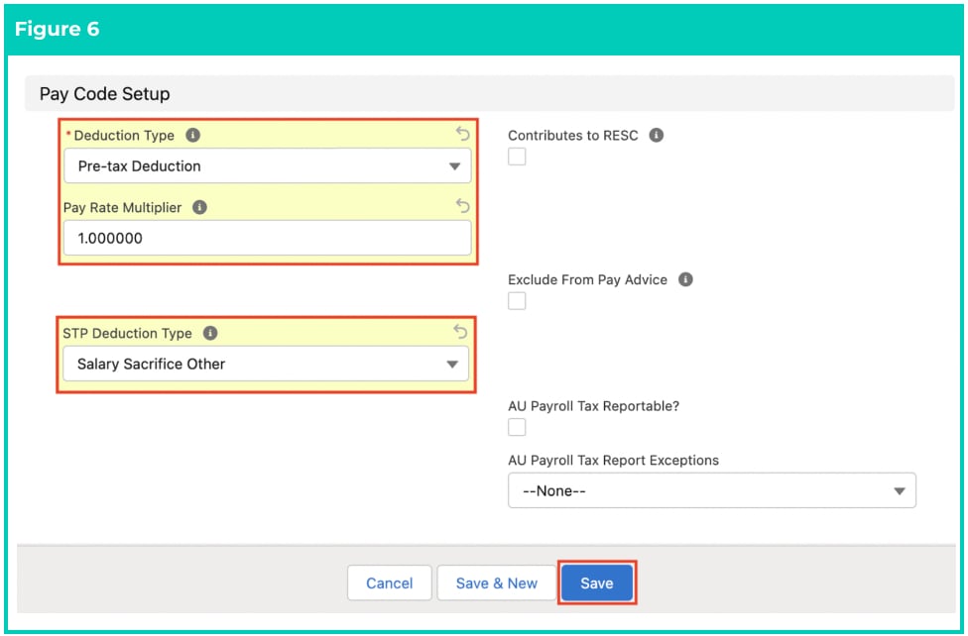This screenshot has height=636, width=968.
Task: Click the Figure 6 caption text
Action: 57,29
